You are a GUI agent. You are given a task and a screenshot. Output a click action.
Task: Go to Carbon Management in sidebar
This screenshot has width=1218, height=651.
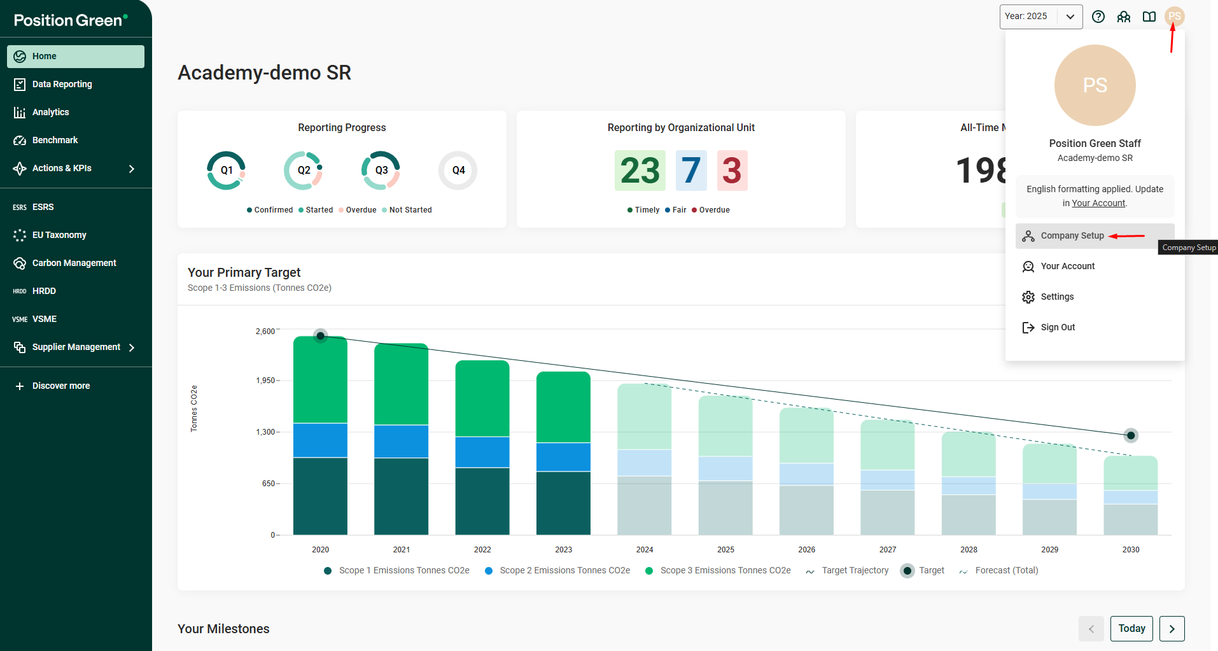[74, 263]
